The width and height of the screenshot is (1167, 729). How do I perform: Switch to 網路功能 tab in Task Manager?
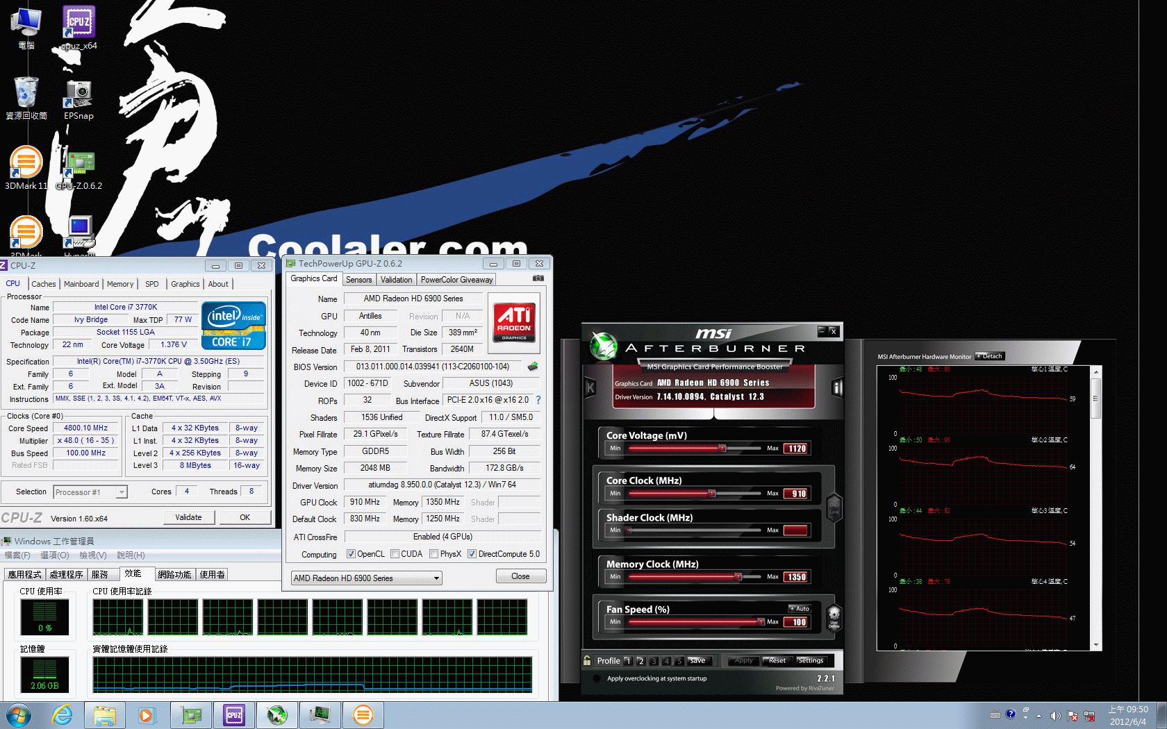coord(174,574)
